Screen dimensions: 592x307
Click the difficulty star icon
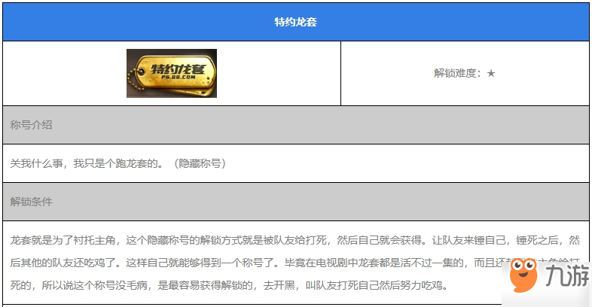(491, 73)
